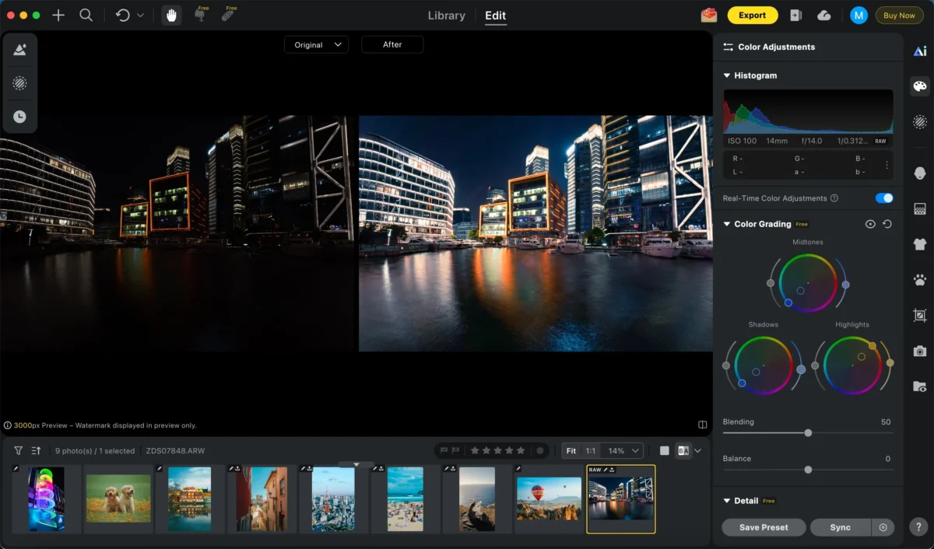
Task: Click the yellow Export button
Action: coord(752,16)
